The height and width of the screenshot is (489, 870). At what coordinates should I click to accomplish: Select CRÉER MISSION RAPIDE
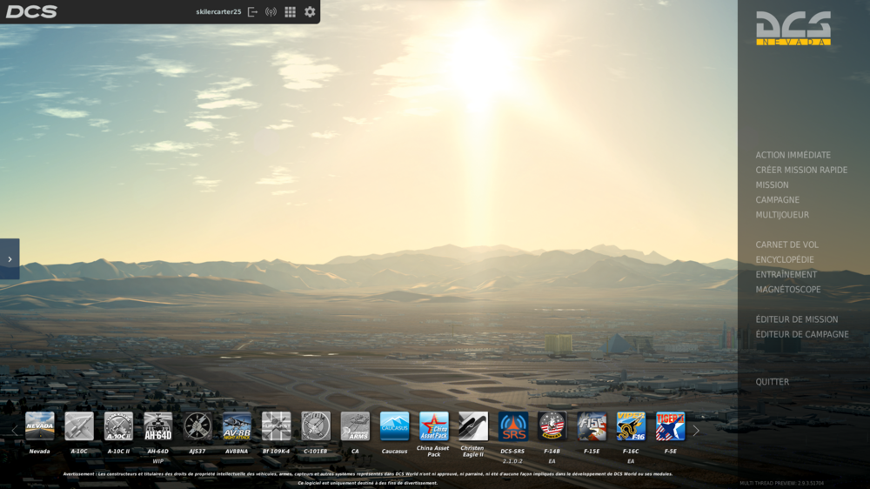pyautogui.click(x=801, y=170)
